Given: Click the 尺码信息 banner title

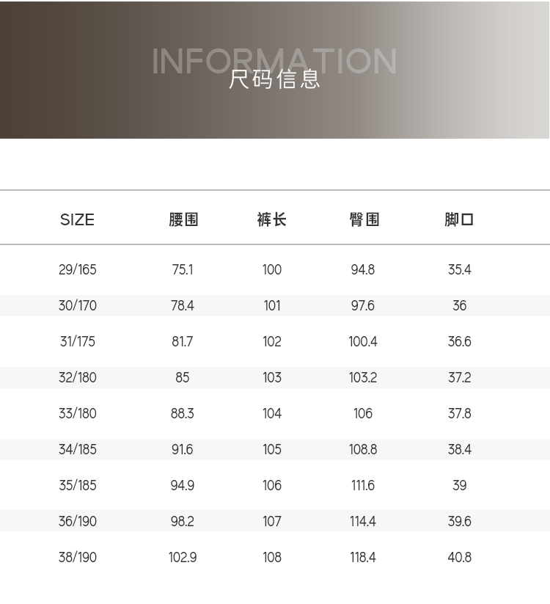Looking at the screenshot, I should pos(274,79).
